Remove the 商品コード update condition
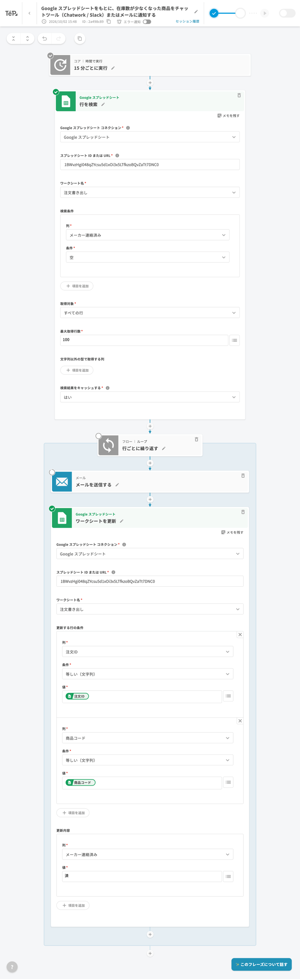Image resolution: width=300 pixels, height=979 pixels. pos(240,721)
